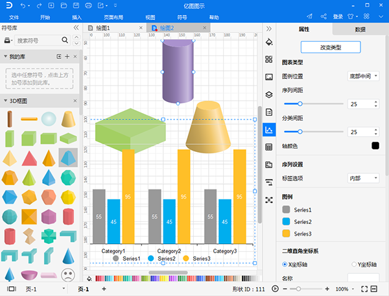Image resolution: width=389 pixels, height=296 pixels.
Task: Print the drawing with printer icon
Action: (89, 5)
